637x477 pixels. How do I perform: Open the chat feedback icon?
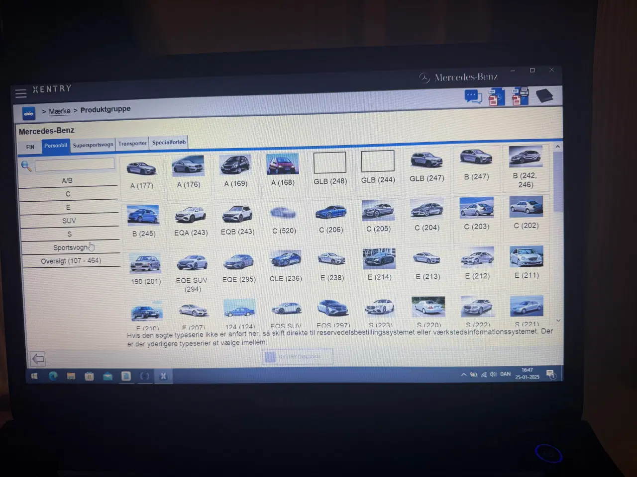point(473,96)
